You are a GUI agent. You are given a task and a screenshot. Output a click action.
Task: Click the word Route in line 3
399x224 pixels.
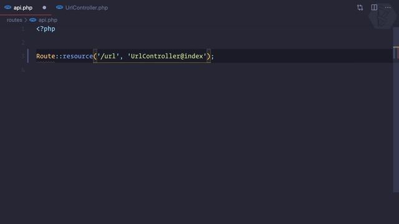[x=46, y=56]
